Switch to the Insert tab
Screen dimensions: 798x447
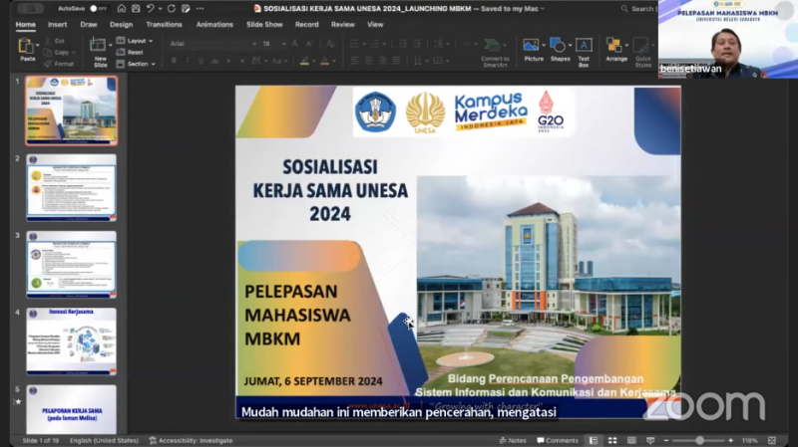(58, 24)
